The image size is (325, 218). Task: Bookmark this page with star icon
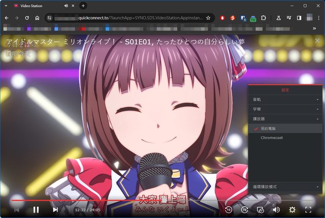point(208,18)
